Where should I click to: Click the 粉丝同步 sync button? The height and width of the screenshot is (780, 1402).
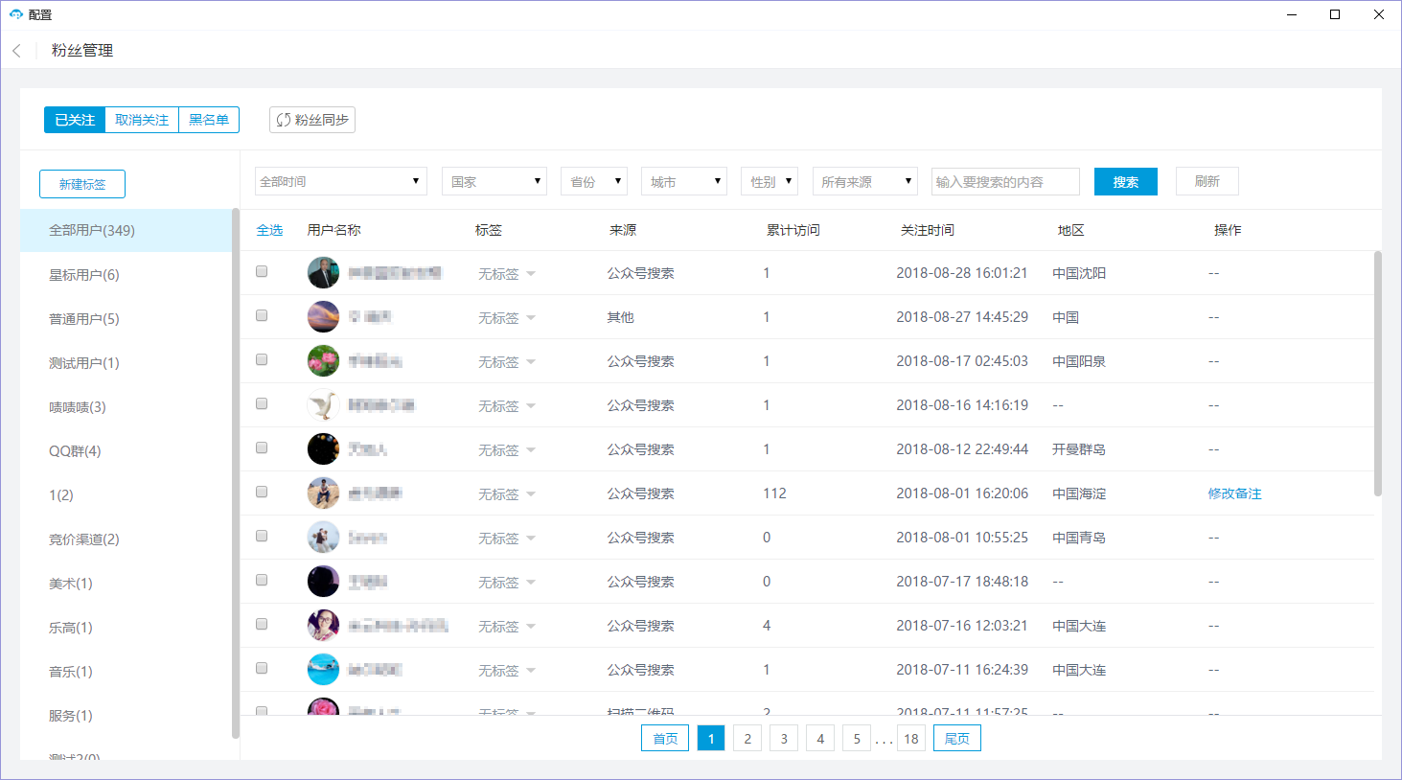click(312, 120)
